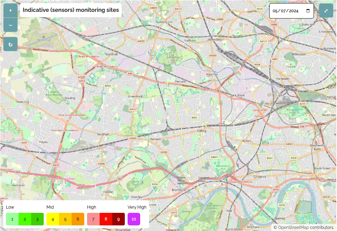Screen dimensions: 337x231
Task: Click the Yeading place label on map
Action: pyautogui.click(x=70, y=98)
